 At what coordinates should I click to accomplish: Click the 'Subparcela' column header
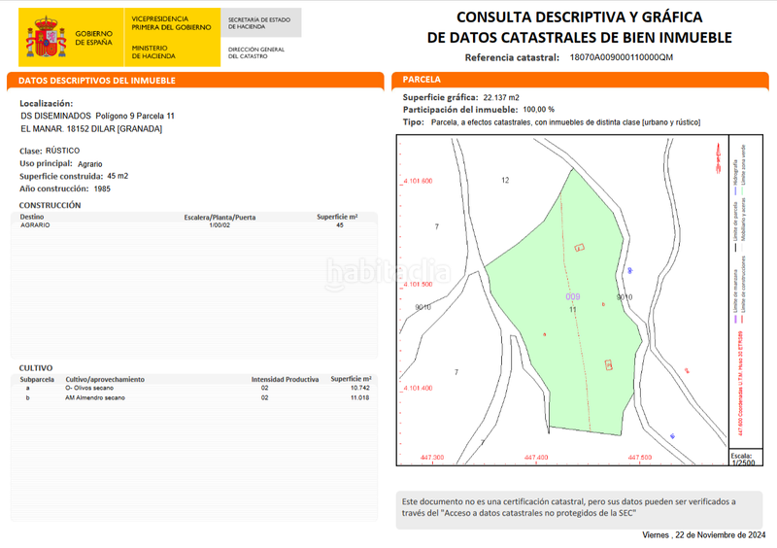click(x=37, y=379)
